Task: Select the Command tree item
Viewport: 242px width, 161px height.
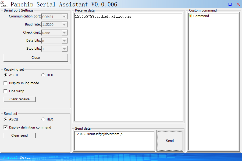Action: pyautogui.click(x=201, y=16)
